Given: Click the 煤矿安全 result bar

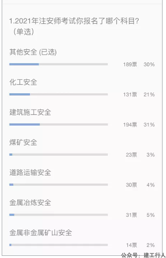Looking at the screenshot, I should 59,155.
